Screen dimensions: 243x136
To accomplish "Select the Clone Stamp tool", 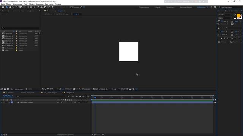I will point(41,7).
